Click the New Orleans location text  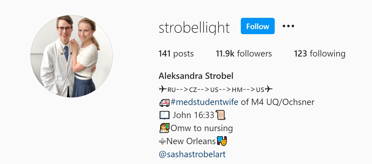(x=191, y=141)
